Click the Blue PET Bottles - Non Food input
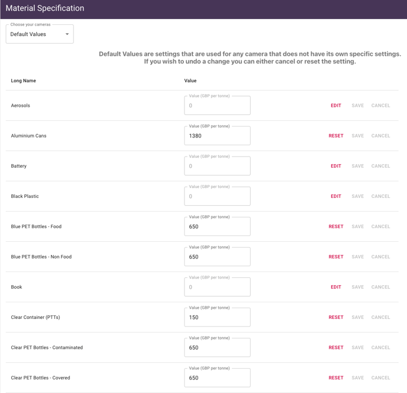407x393 pixels. click(x=217, y=257)
